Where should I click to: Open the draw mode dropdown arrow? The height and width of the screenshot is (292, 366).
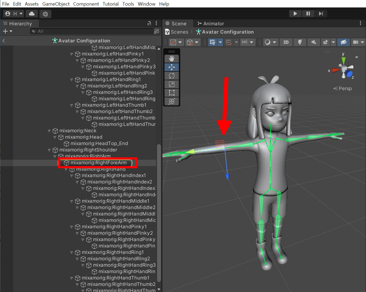(274, 42)
